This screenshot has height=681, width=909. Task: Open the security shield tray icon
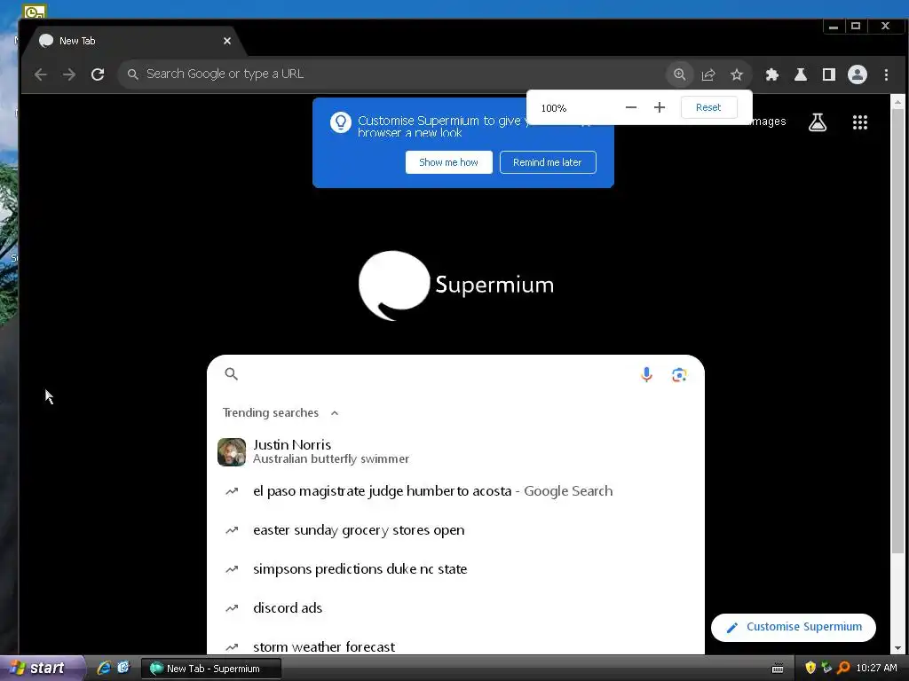(x=810, y=668)
